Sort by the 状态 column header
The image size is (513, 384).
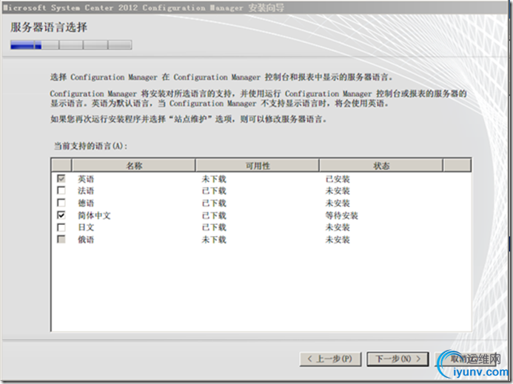tap(381, 166)
